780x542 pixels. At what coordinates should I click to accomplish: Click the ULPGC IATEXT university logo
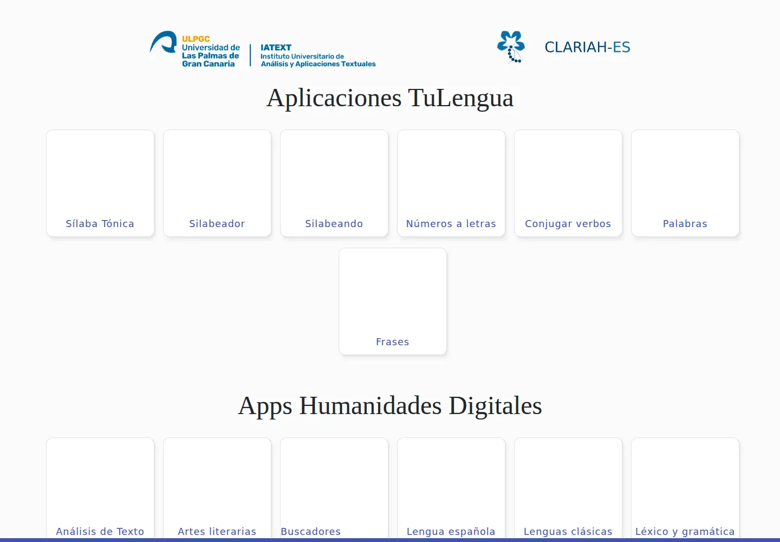(263, 49)
